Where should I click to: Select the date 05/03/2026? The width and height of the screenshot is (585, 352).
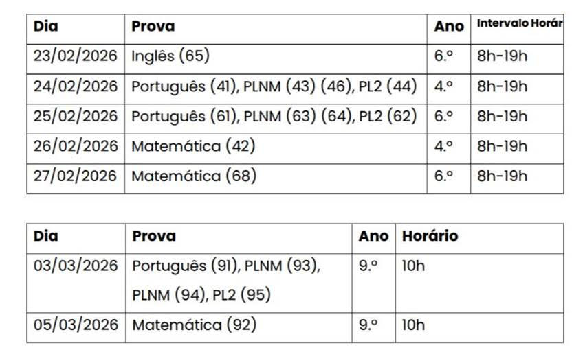coord(76,325)
